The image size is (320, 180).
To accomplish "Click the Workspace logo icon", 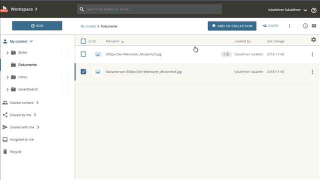I will (4, 9).
